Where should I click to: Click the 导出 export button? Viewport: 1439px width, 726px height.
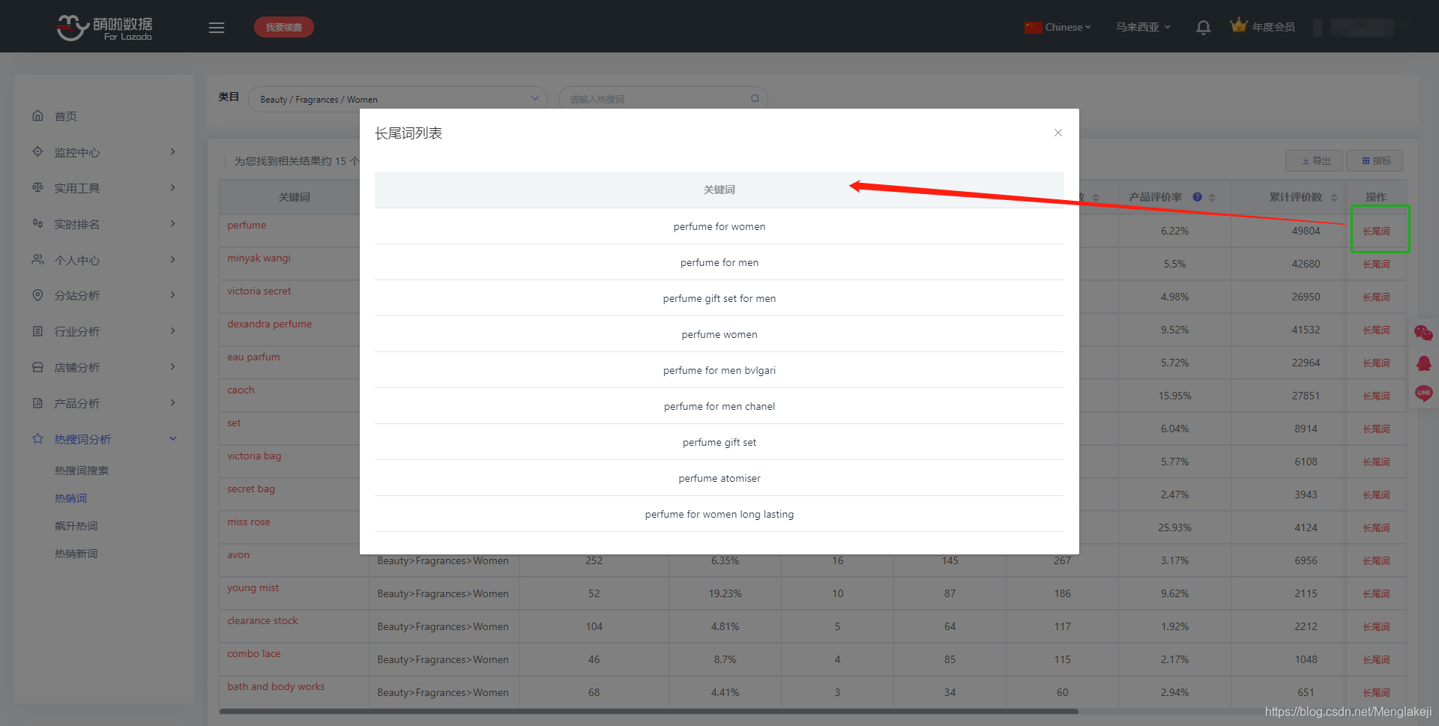[1315, 161]
